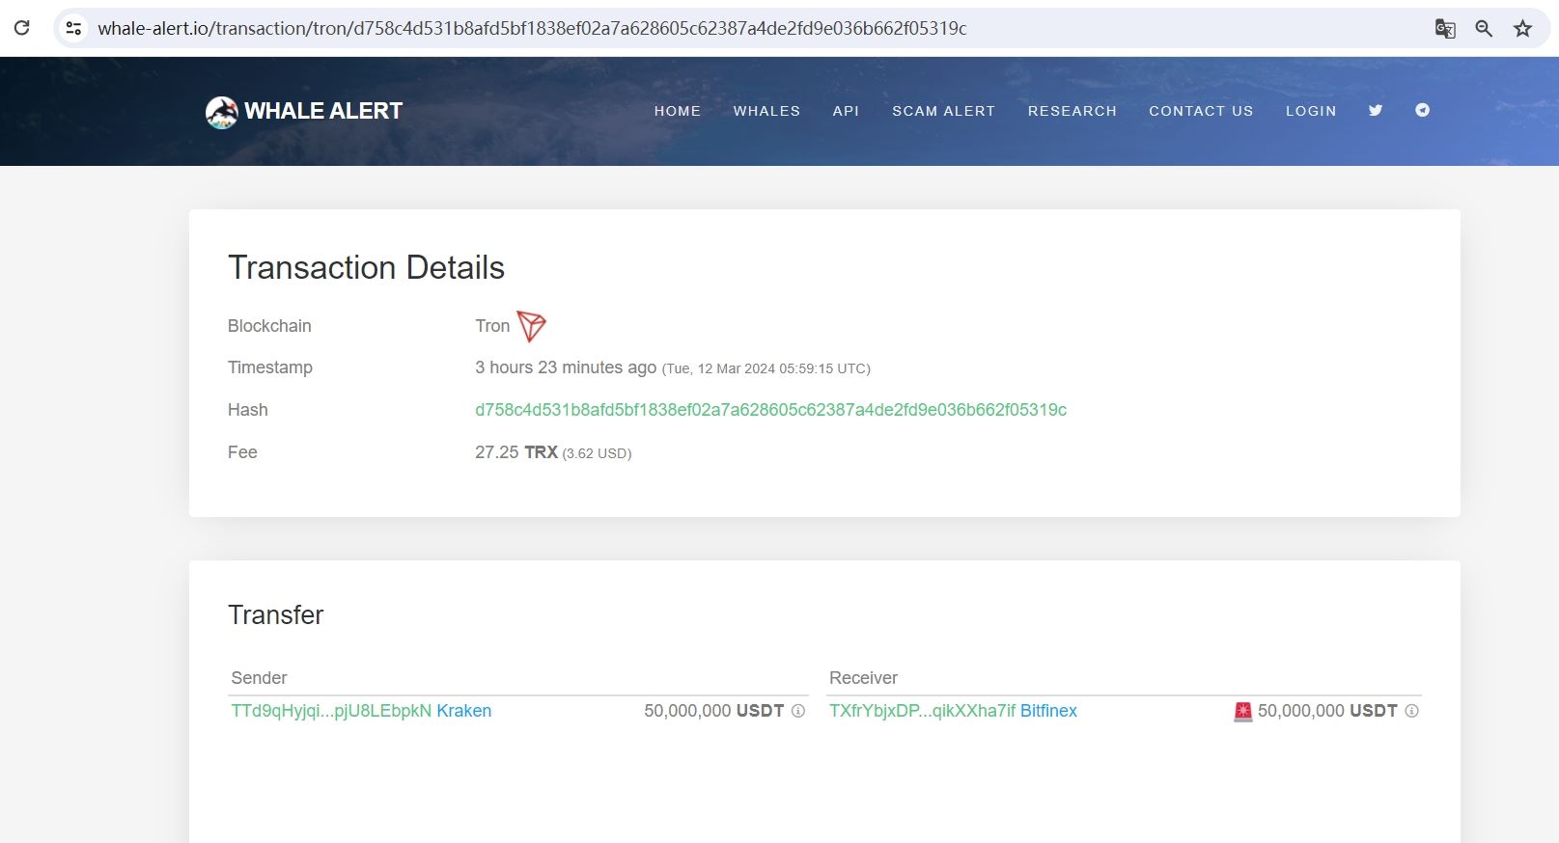Screen dimensions: 1559x843
Task: Click the red alarm icon near receiver amount
Action: [1242, 711]
